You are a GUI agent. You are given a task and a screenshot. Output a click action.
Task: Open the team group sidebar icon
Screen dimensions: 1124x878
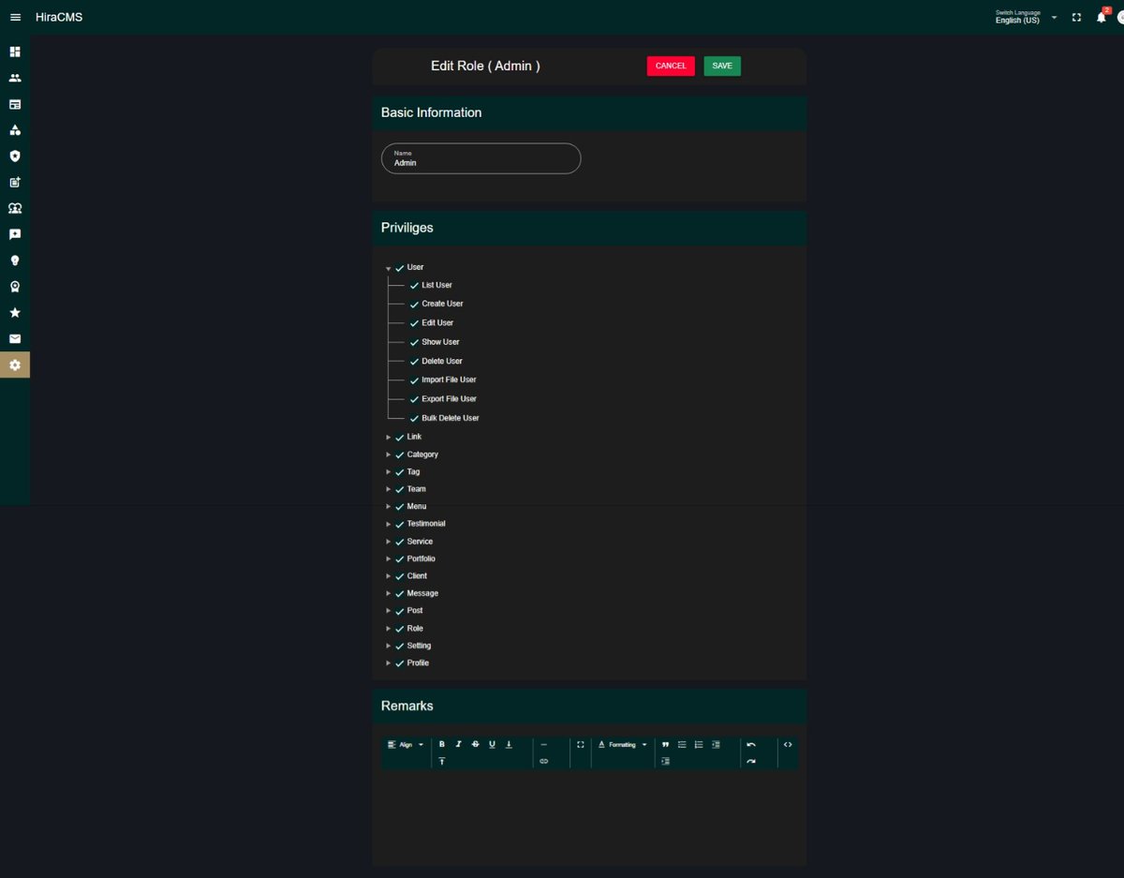(15, 208)
